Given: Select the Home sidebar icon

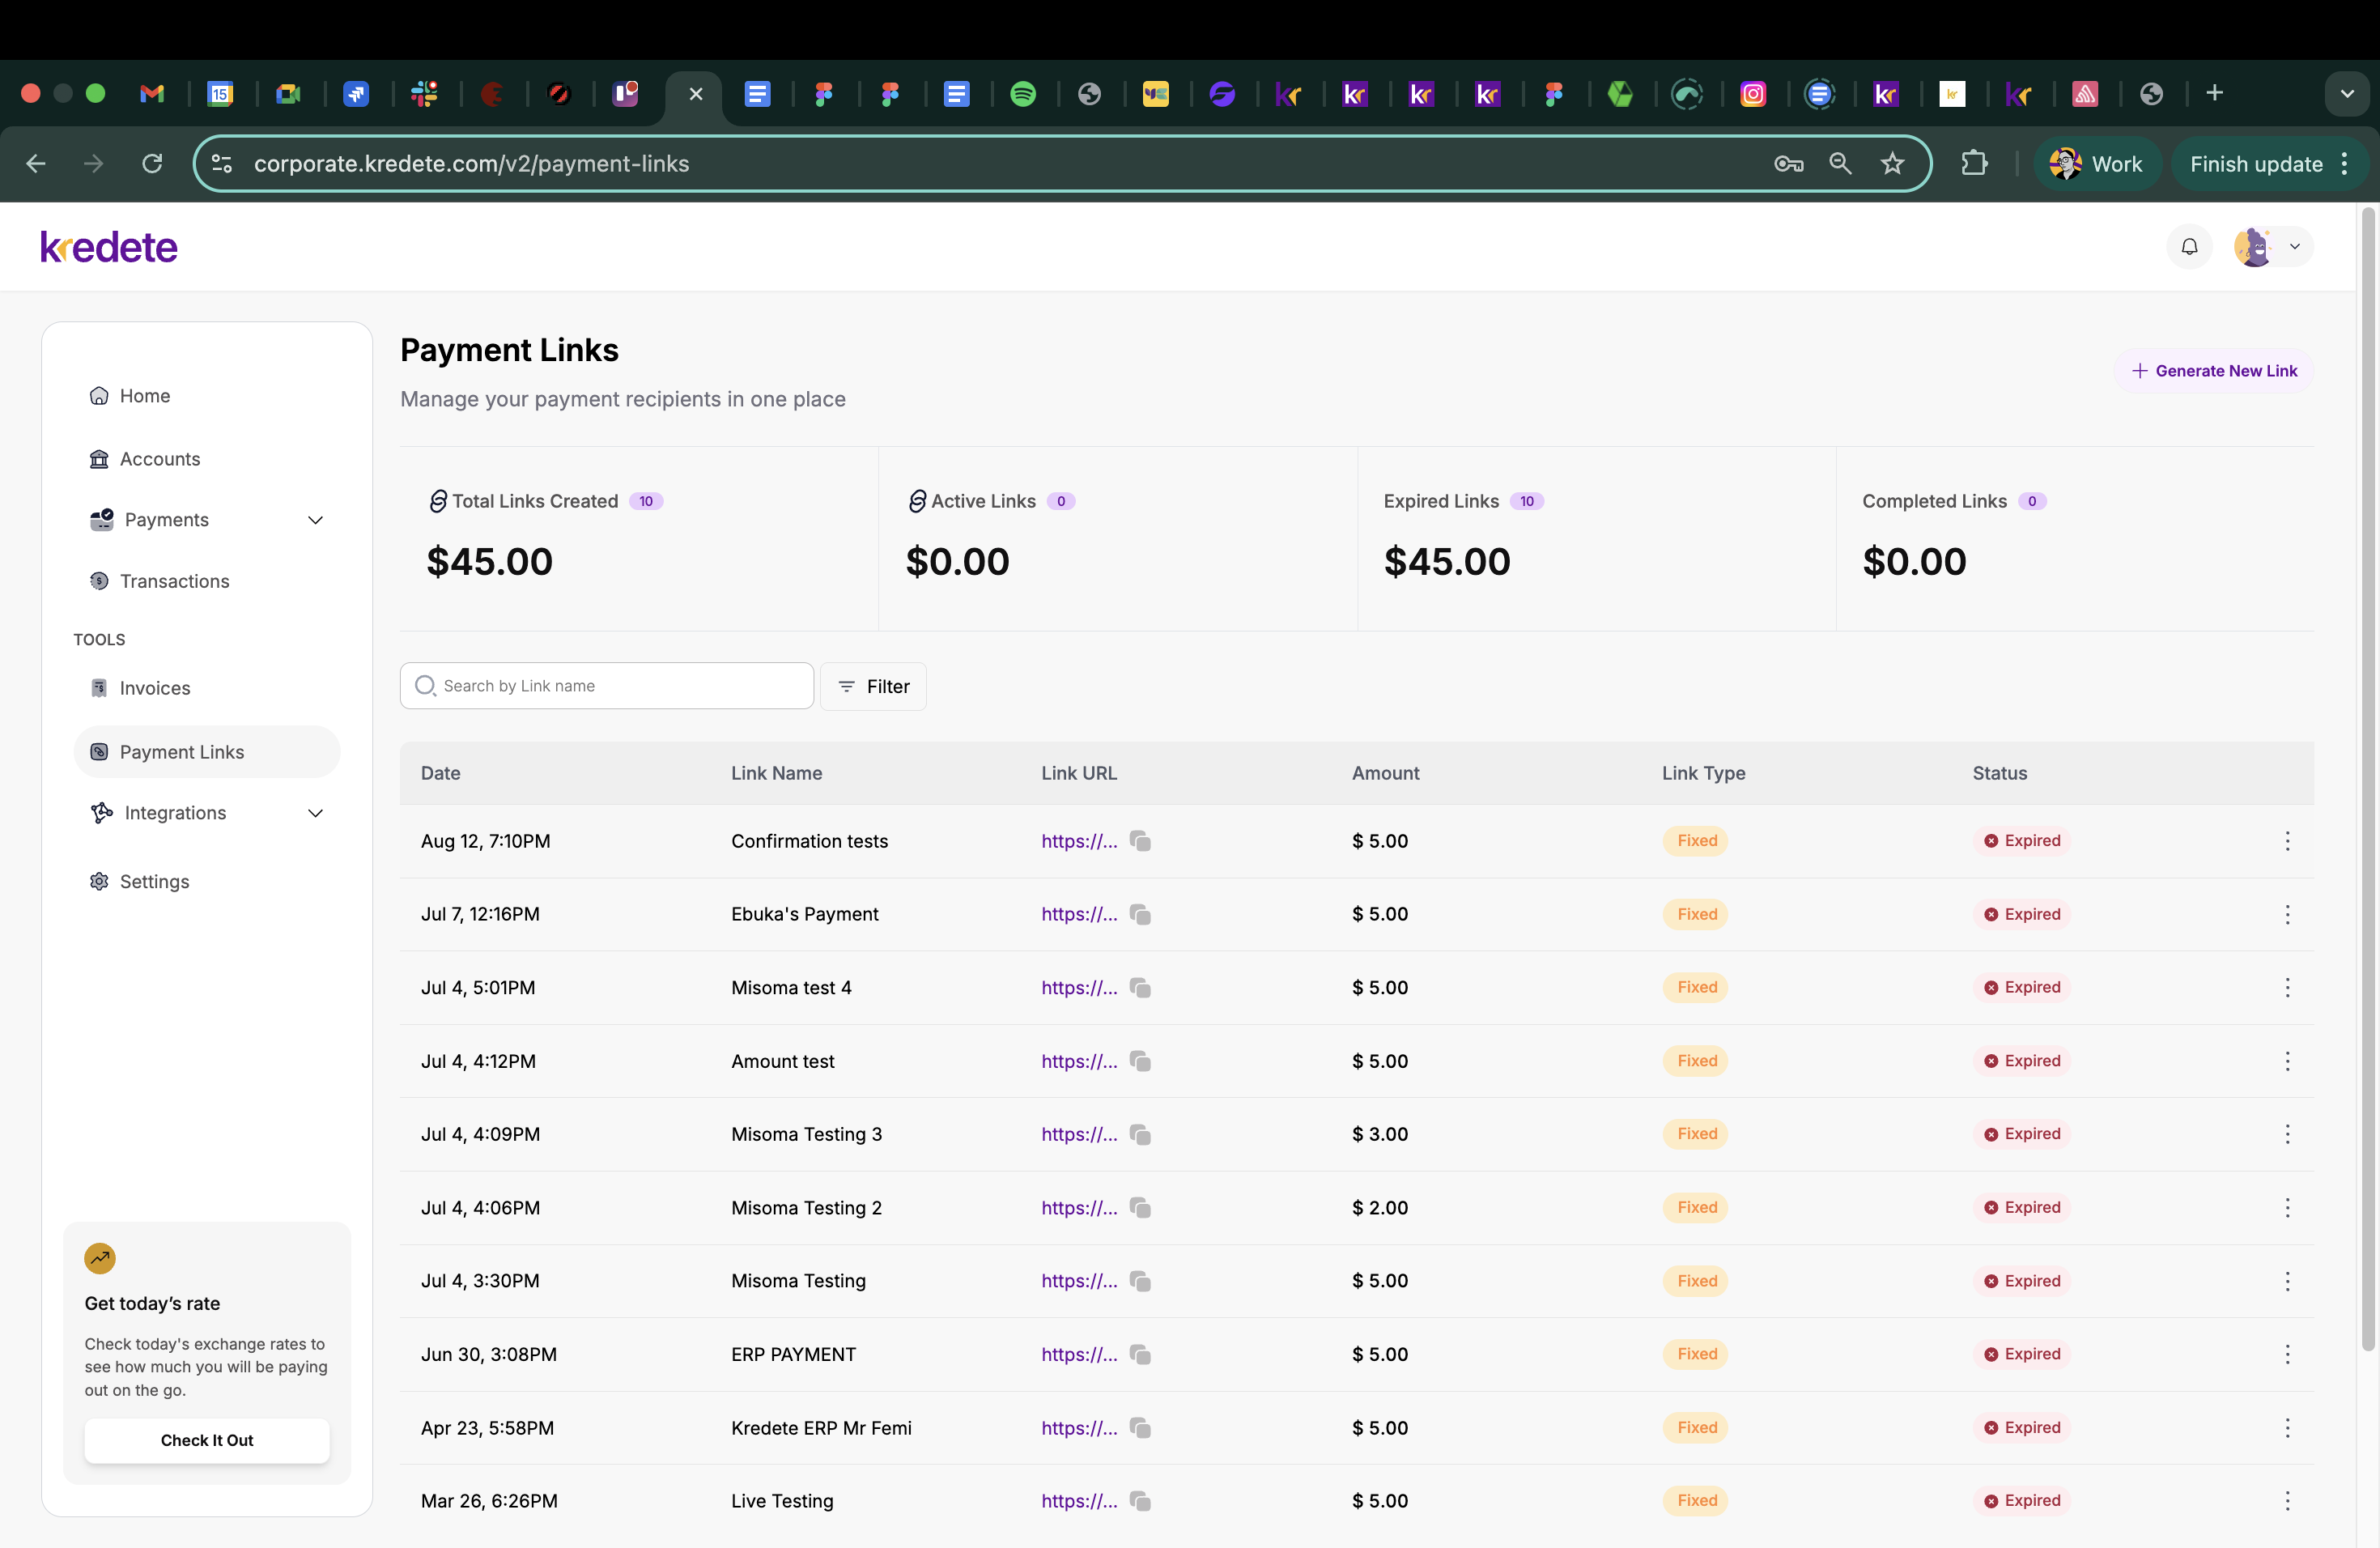Looking at the screenshot, I should (99, 395).
